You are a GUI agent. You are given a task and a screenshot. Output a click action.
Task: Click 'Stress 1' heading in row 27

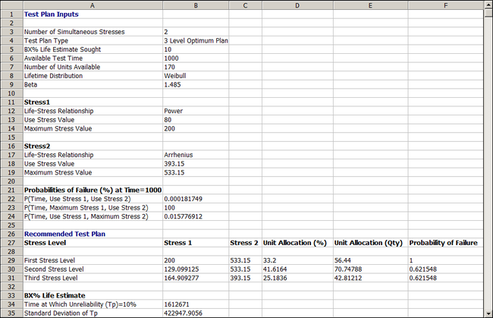(x=196, y=243)
